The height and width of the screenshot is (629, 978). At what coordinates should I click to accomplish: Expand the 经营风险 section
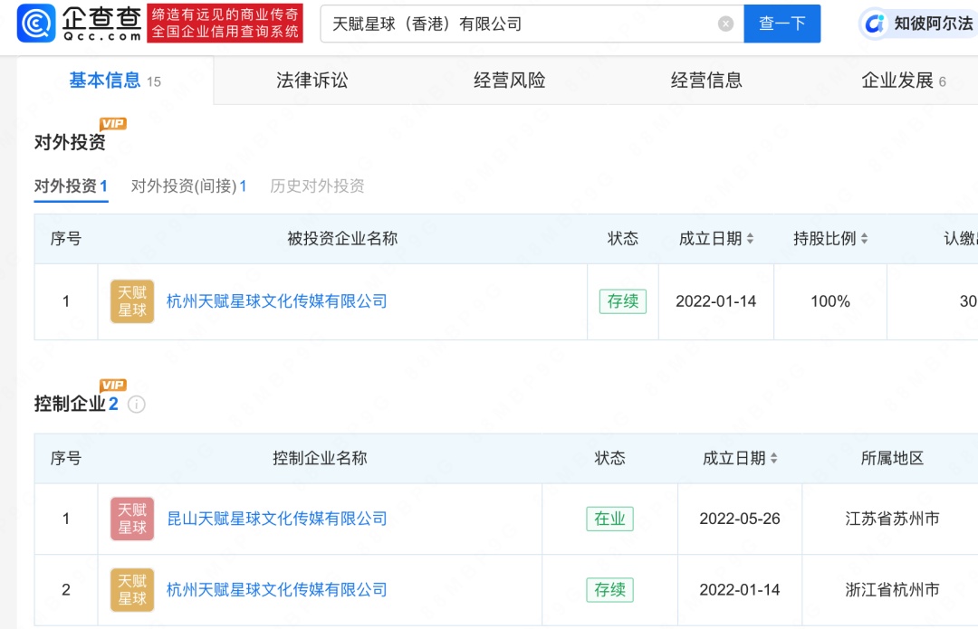509,81
